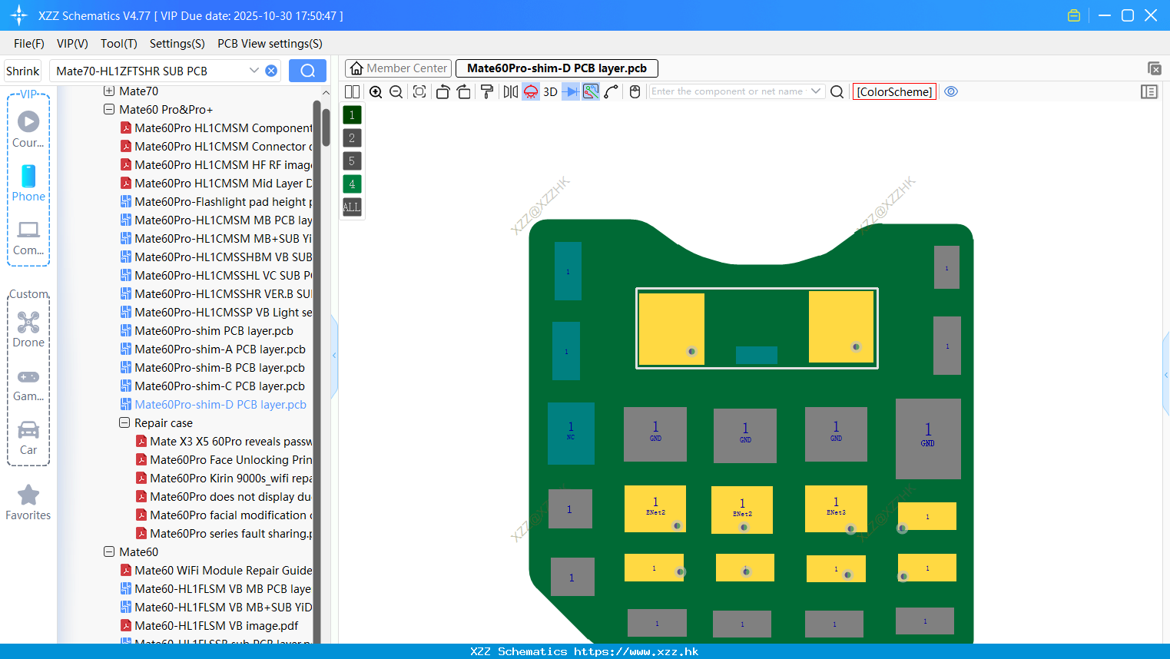Toggle the trace routing display icon
1170x659 pixels.
coord(591,91)
